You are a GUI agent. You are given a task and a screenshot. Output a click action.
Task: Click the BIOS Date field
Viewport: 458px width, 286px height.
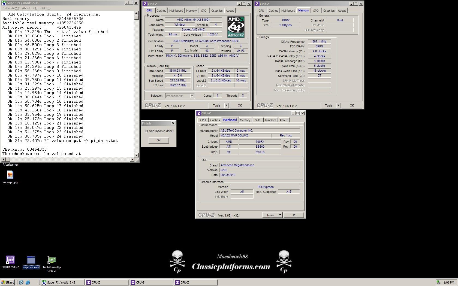(x=260, y=175)
